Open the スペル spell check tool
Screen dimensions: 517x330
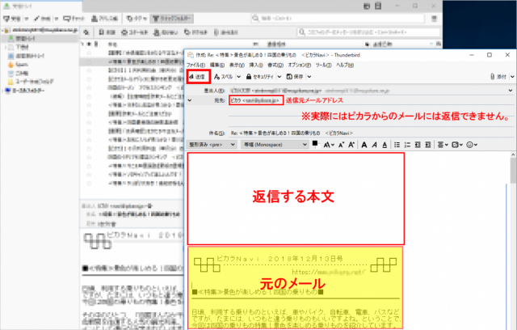[x=223, y=76]
